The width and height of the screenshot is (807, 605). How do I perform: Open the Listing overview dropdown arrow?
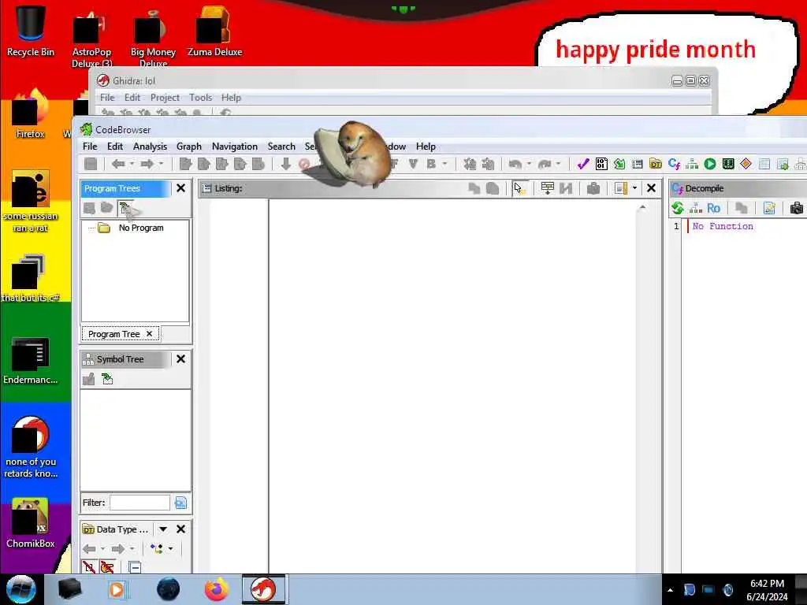(x=634, y=188)
